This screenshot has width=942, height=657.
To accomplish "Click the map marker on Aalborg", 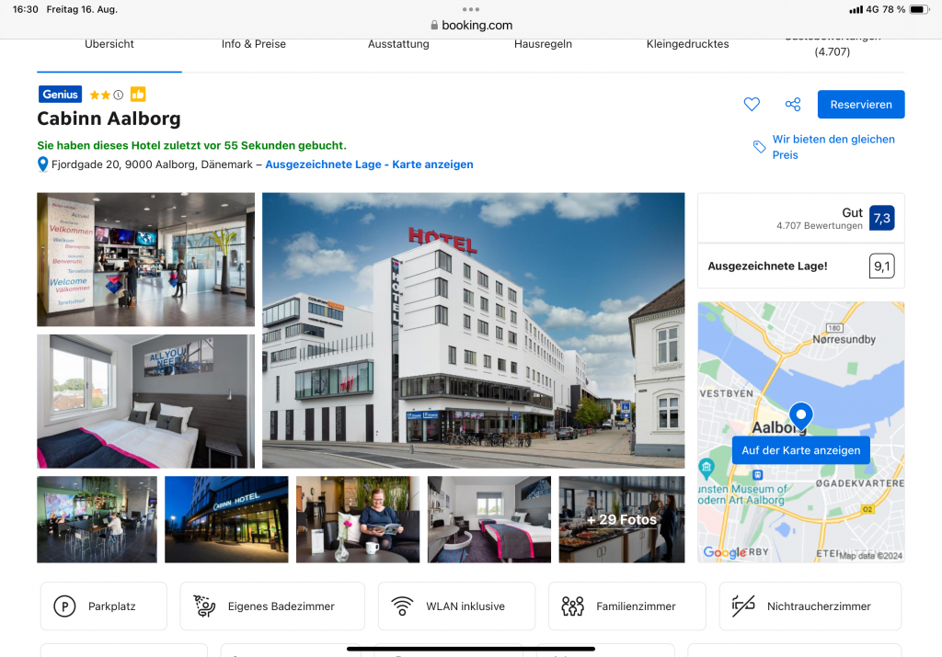I will tap(801, 416).
